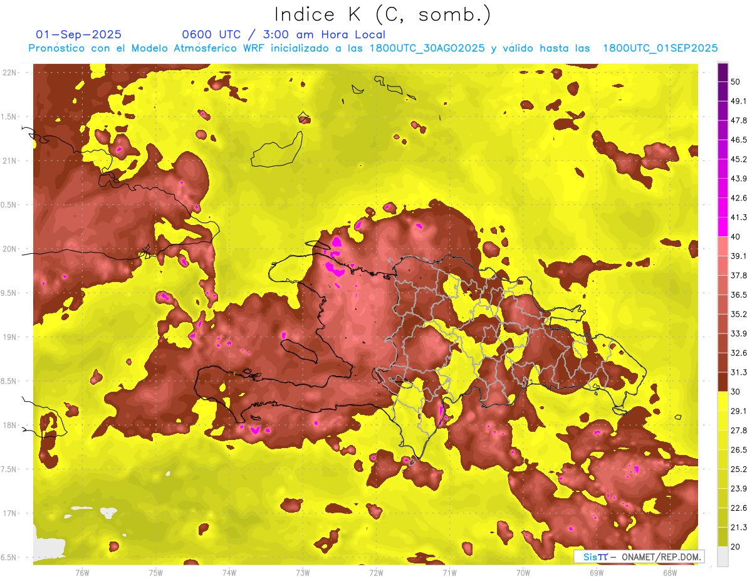
Task: Click the colorbar value label '45.2'
Action: 739,159
